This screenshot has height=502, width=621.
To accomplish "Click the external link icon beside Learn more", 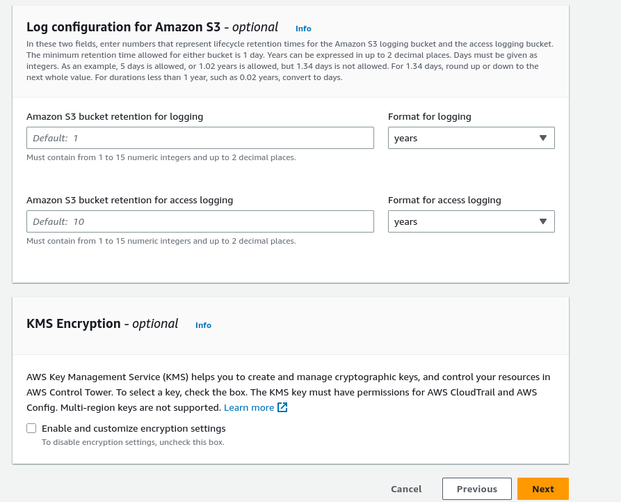I will tap(282, 407).
